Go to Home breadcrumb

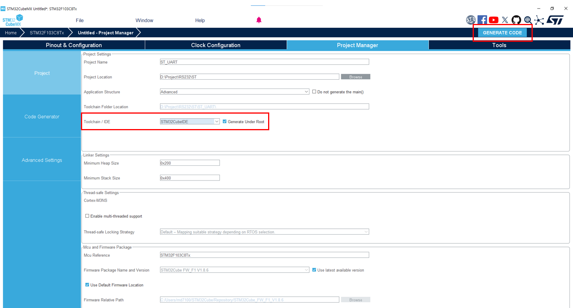[x=11, y=33]
